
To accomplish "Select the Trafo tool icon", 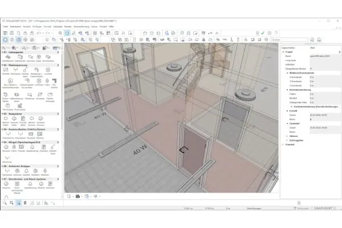I will (47, 81).
